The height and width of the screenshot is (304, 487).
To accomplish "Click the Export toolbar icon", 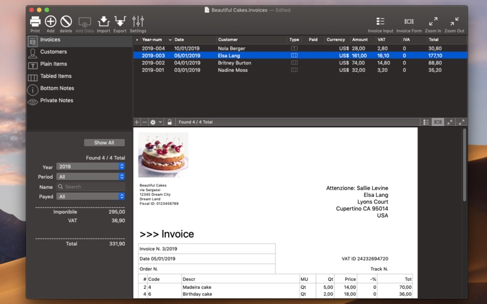I will (x=120, y=22).
